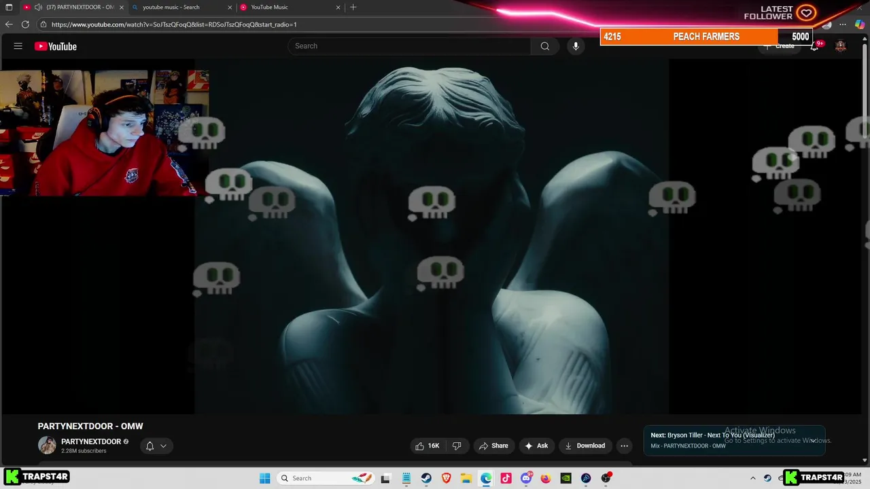Viewport: 870px width, 489px height.
Task: Click the Create button in header
Action: click(x=780, y=46)
